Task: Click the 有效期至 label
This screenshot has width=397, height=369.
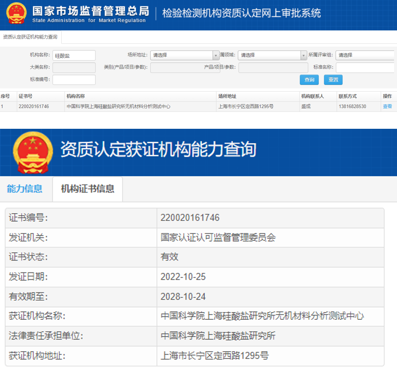Action: point(28,297)
